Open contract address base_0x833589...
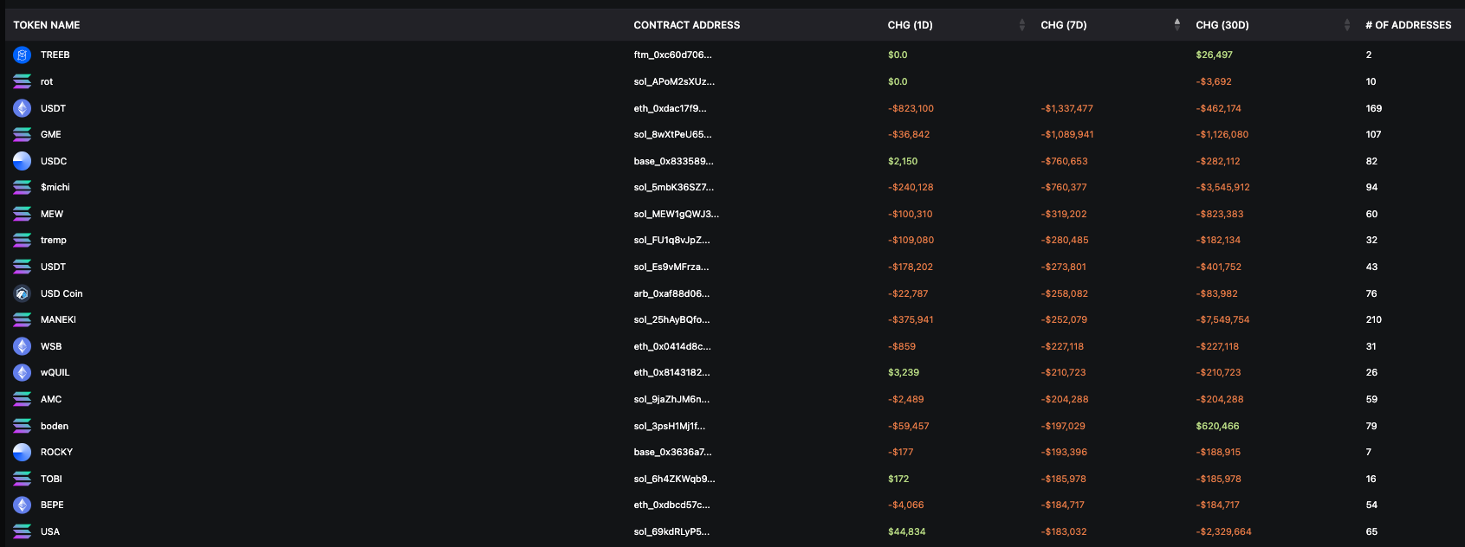This screenshot has width=1465, height=547. click(x=673, y=161)
